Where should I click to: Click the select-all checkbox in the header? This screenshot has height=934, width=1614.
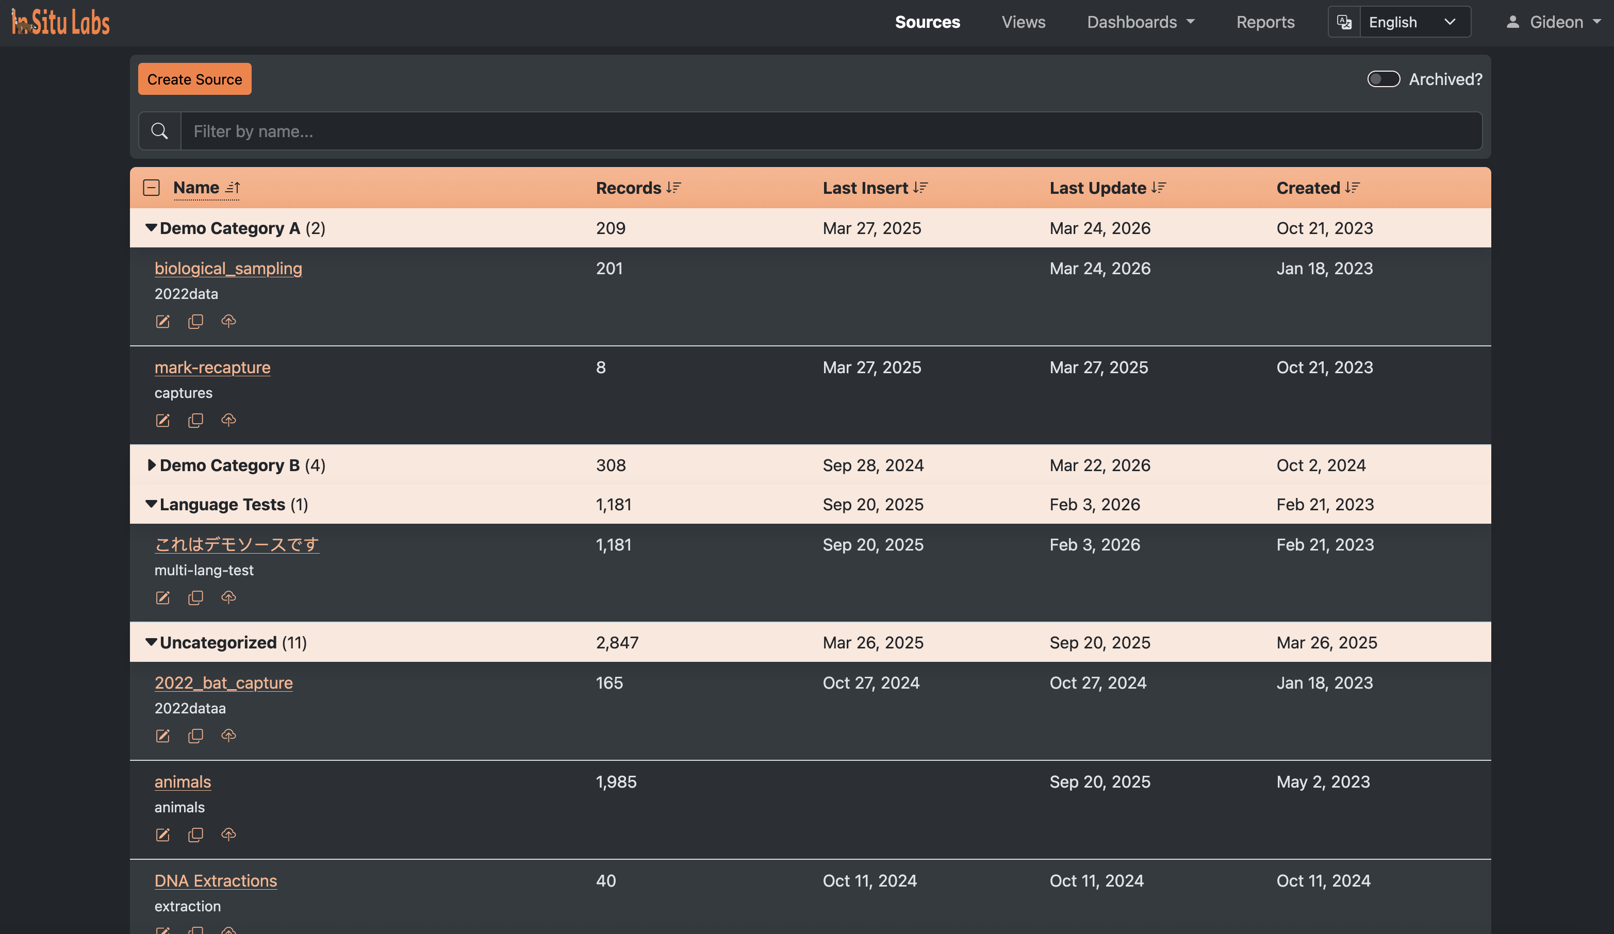pyautogui.click(x=152, y=188)
